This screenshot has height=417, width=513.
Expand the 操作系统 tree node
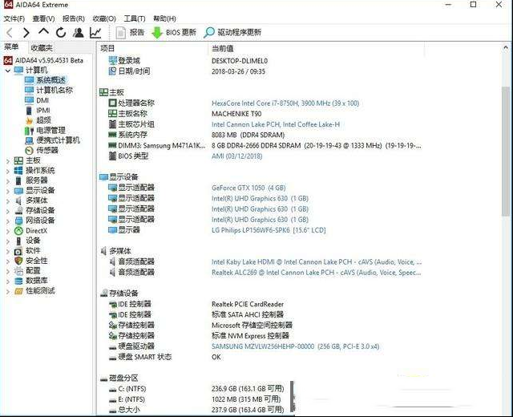click(x=8, y=171)
